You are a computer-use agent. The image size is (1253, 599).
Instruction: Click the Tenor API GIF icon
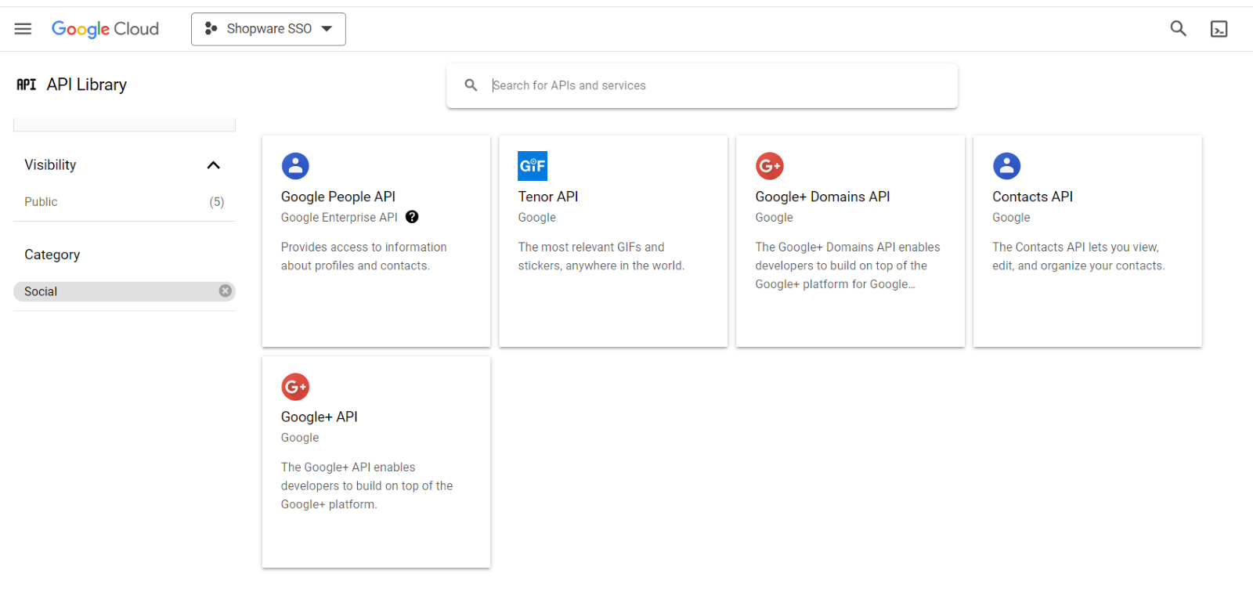pos(533,166)
